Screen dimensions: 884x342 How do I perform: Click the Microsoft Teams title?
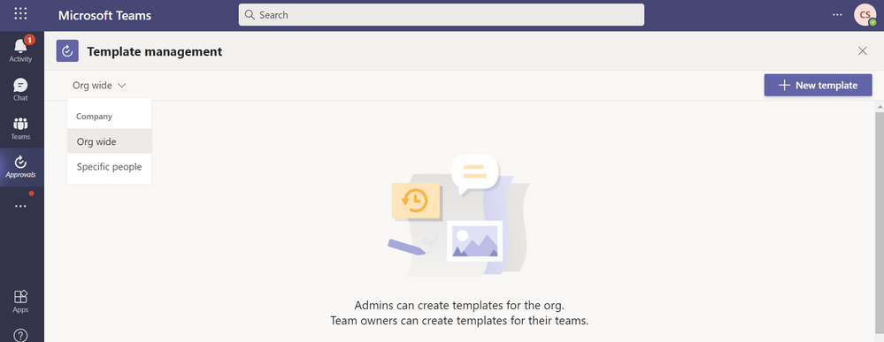point(105,15)
